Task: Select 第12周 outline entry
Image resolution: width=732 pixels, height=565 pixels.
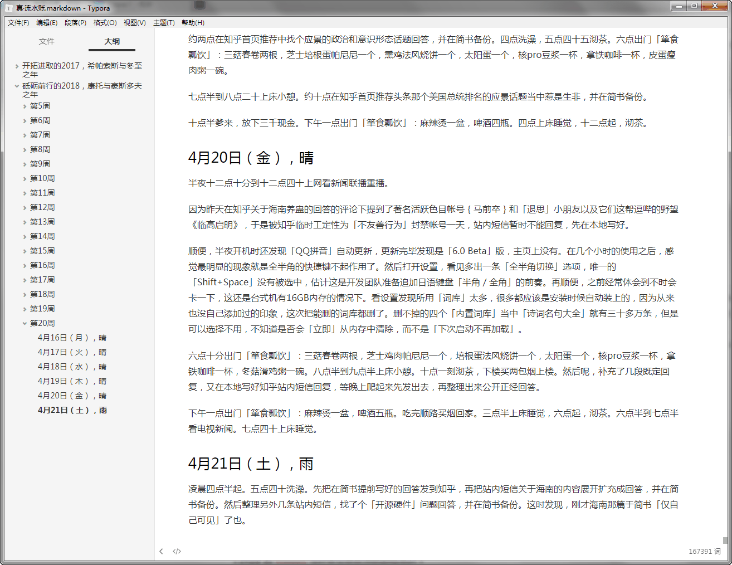Action: click(x=42, y=207)
